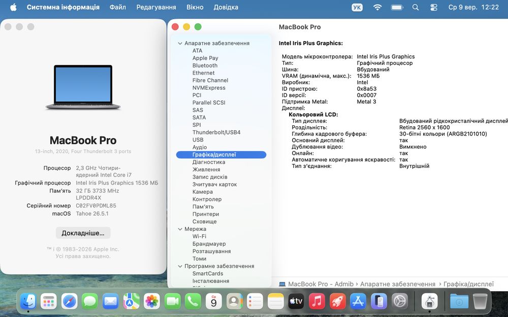The width and height of the screenshot is (508, 317).
Task: Click MacBook Pro - Admib in path bar
Action: [316, 284]
